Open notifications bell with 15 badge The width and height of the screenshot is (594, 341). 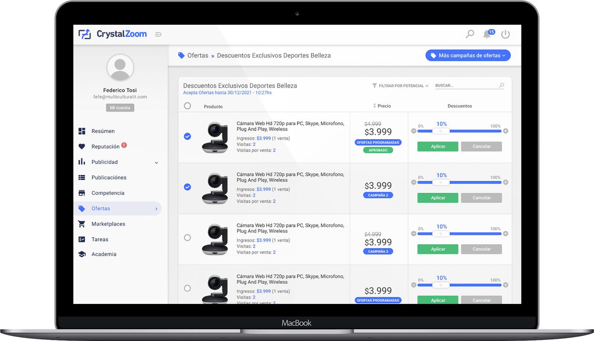[487, 35]
